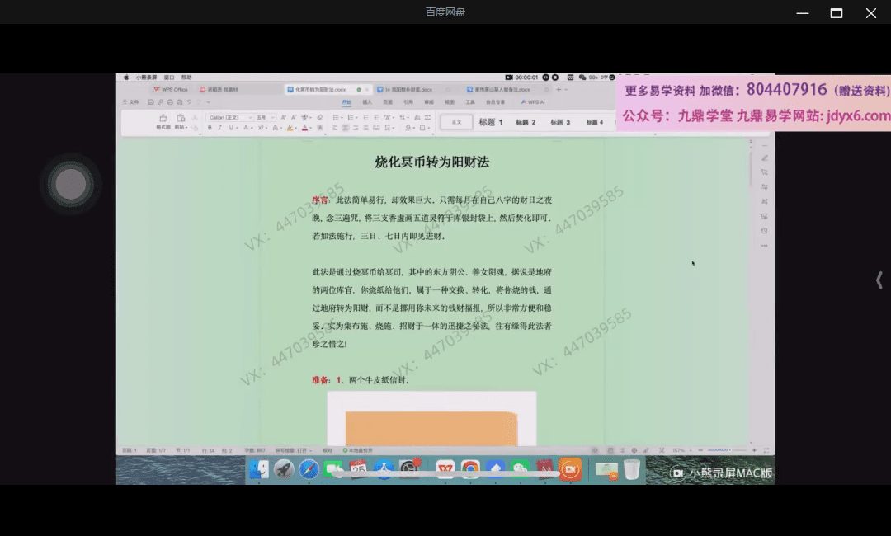Viewport: 891px width, 536px height.
Task: Switch to the 插入 ribbon tab
Action: coord(367,102)
